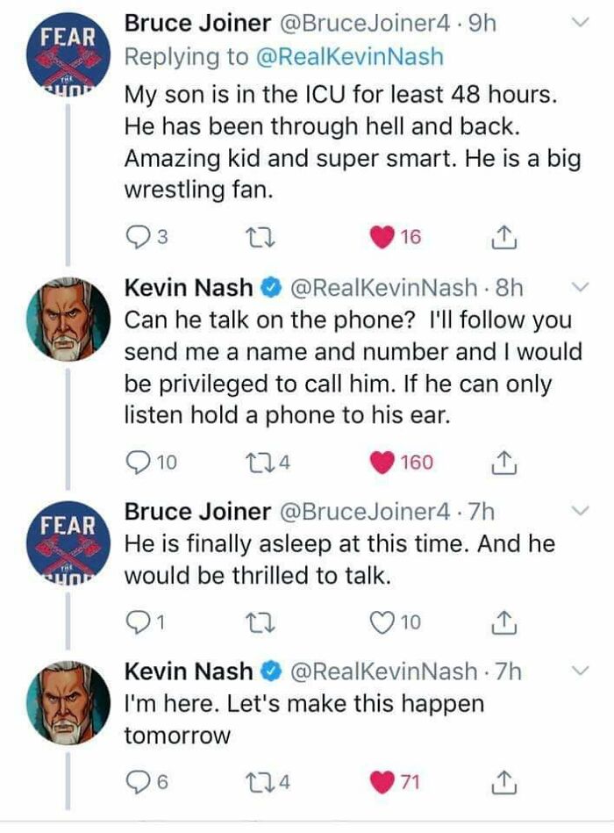The width and height of the screenshot is (614, 833).
Task: Unlike the tweet with 71 likes
Action: coord(382,782)
